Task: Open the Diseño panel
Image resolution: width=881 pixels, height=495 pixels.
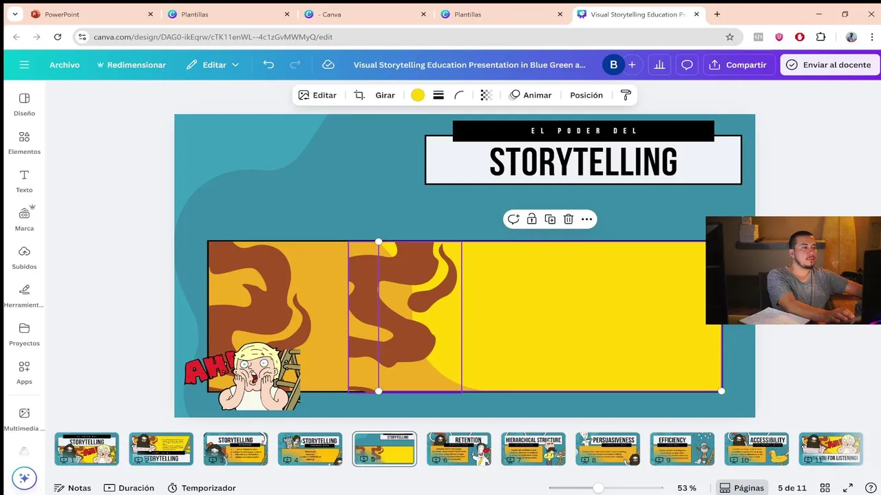Action: (24, 104)
